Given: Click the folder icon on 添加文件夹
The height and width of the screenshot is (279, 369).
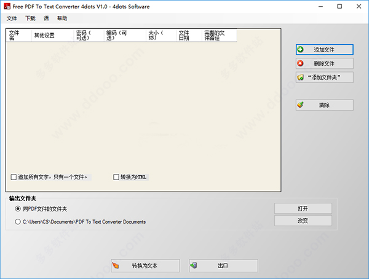Looking at the screenshot, I should [300, 77].
